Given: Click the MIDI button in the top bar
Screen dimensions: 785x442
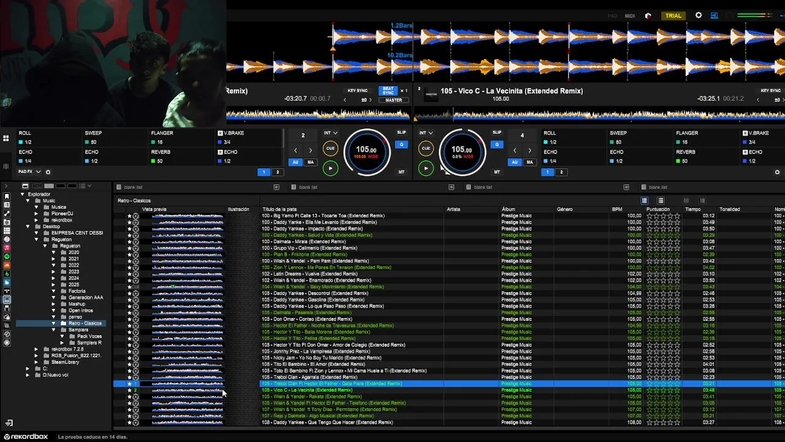Looking at the screenshot, I should click(x=630, y=16).
